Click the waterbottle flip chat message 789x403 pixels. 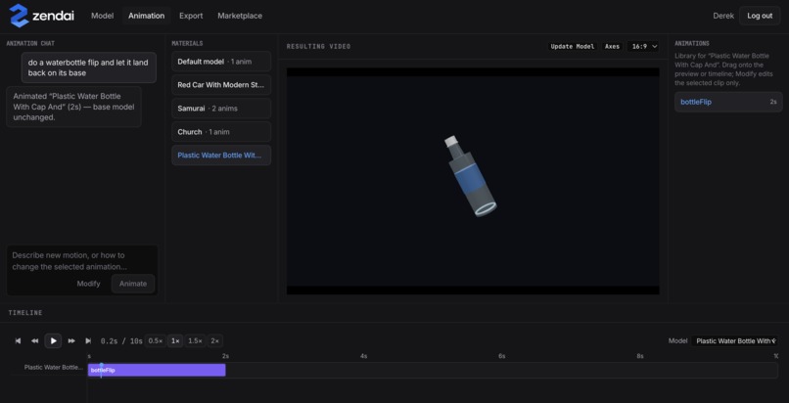click(88, 67)
